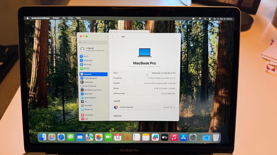Viewport: 277px width, 155px height.
Task: Click the Søk search field
Action: (x=93, y=42)
